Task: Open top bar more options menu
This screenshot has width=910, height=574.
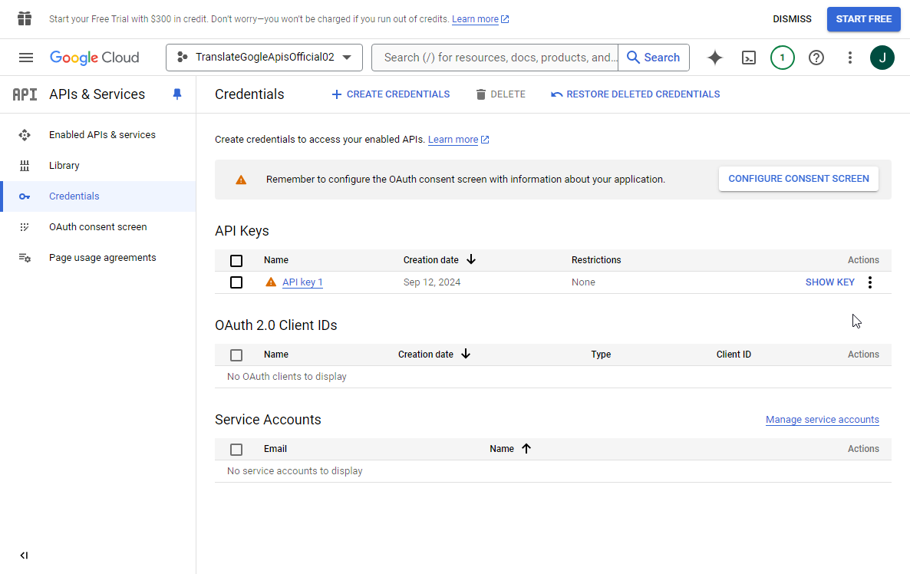Action: coord(849,58)
